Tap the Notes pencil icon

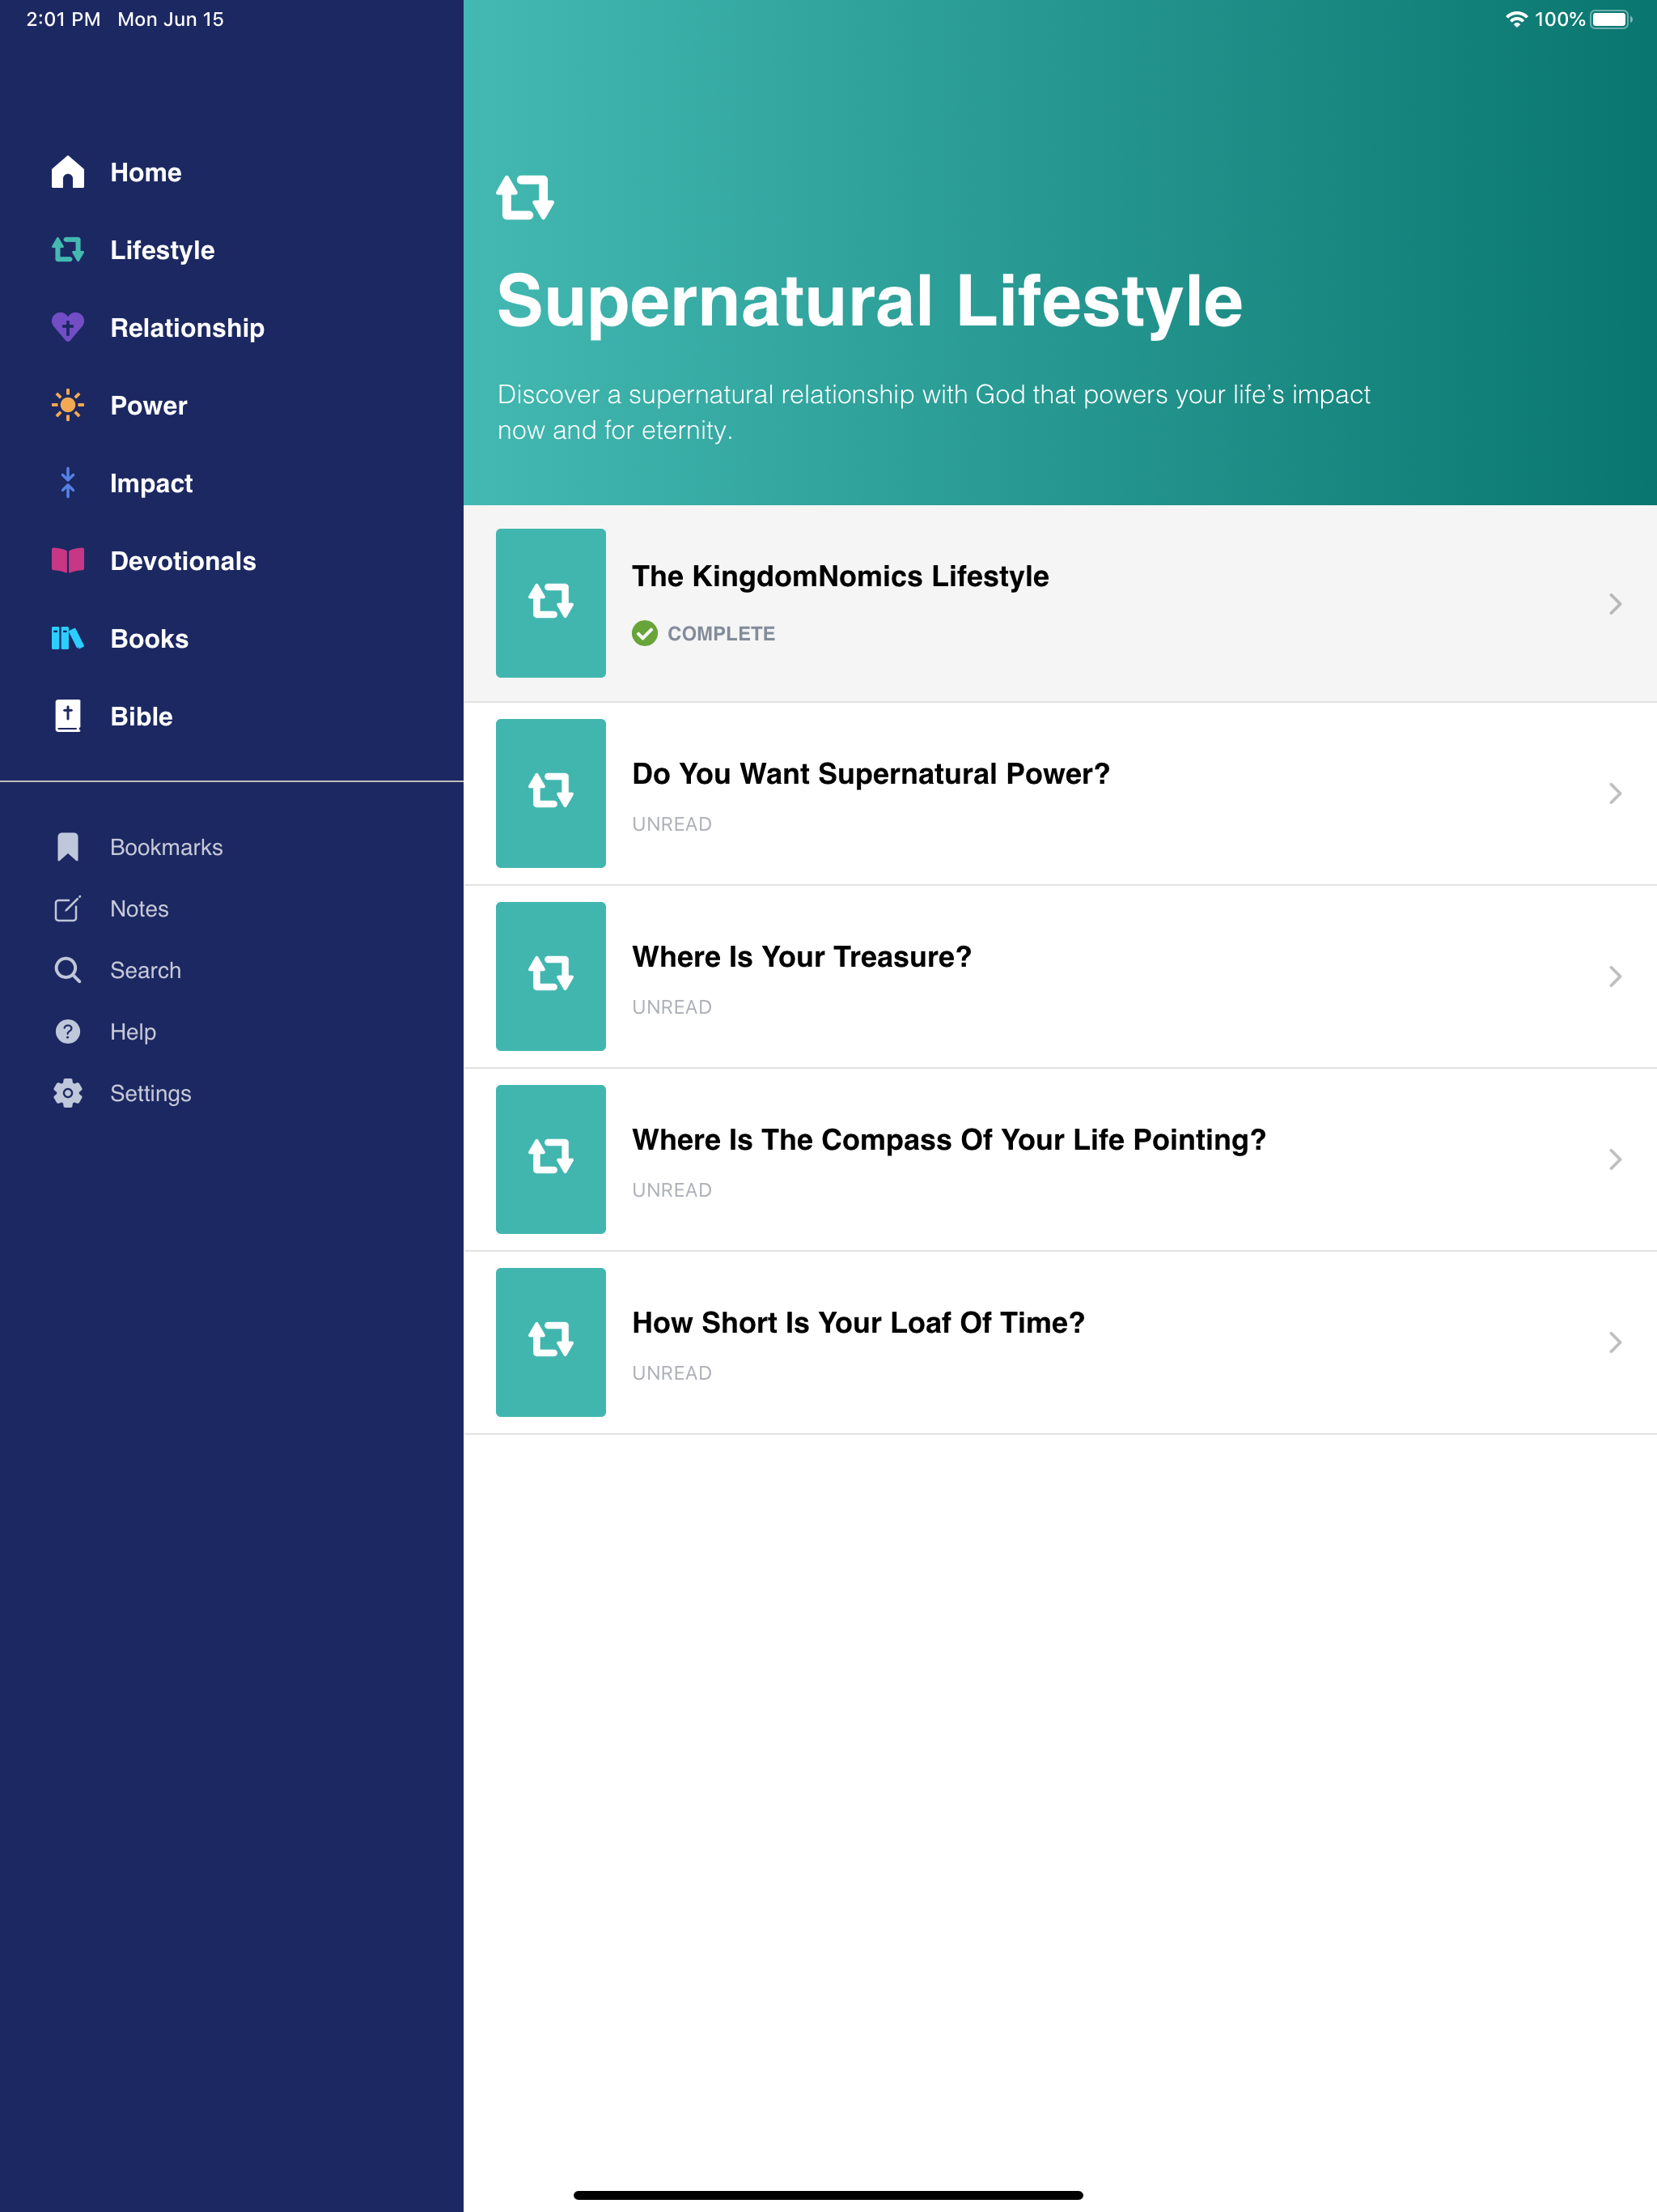pyautogui.click(x=68, y=909)
